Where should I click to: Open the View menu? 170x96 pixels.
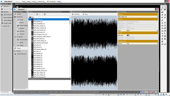point(34,2)
